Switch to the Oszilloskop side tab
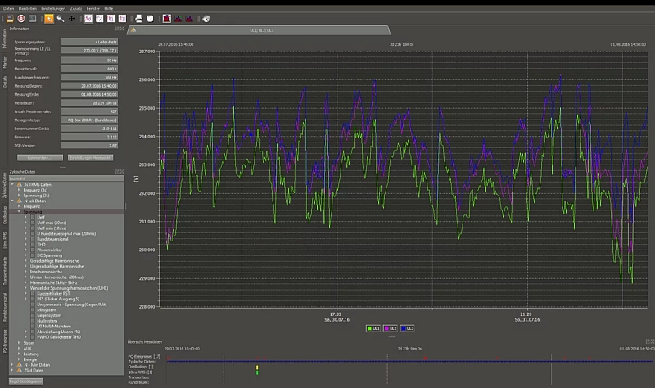655x388 pixels. (x=5, y=215)
